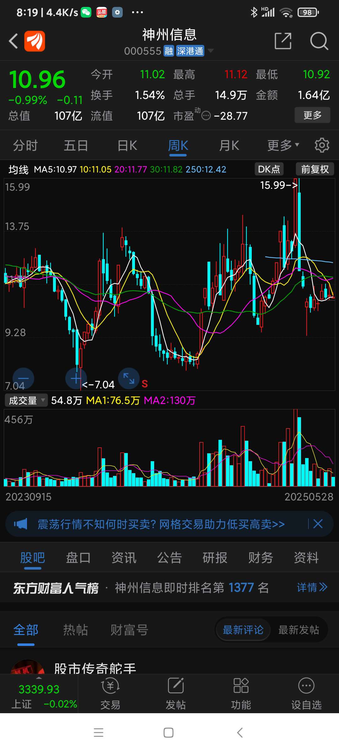
Task: Select the 热帖 hot posts filter
Action: tap(76, 630)
